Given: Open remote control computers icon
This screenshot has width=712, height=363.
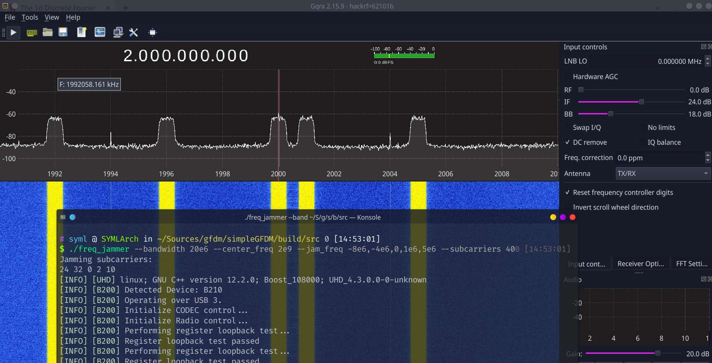Looking at the screenshot, I should click(118, 33).
